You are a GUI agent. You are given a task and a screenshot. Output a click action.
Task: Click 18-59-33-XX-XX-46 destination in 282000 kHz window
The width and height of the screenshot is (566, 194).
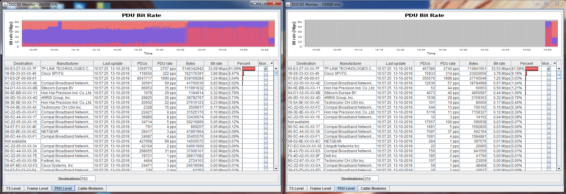pos(22,74)
